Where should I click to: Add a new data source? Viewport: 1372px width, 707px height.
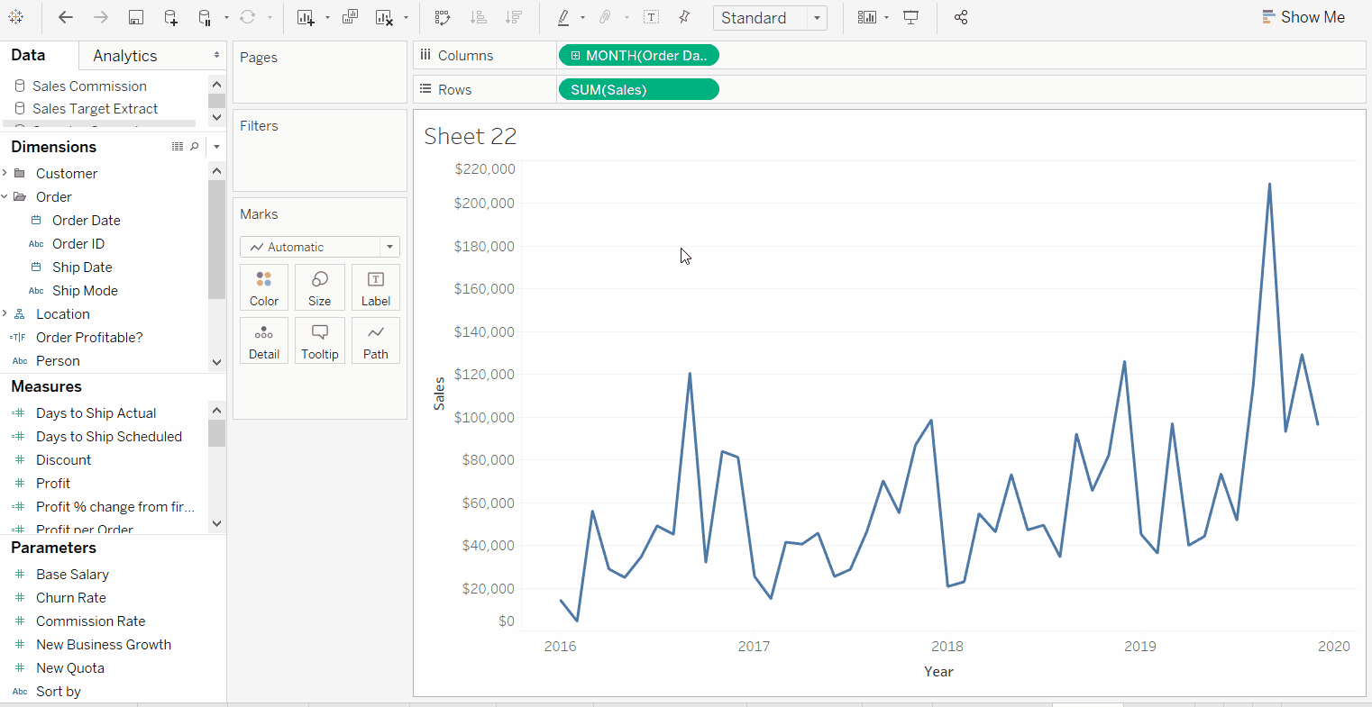pos(170,17)
